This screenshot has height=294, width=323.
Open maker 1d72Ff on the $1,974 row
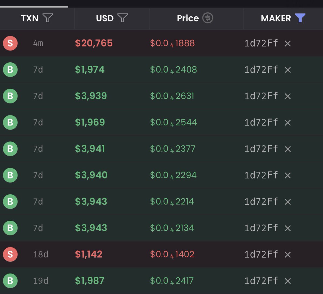pos(261,70)
